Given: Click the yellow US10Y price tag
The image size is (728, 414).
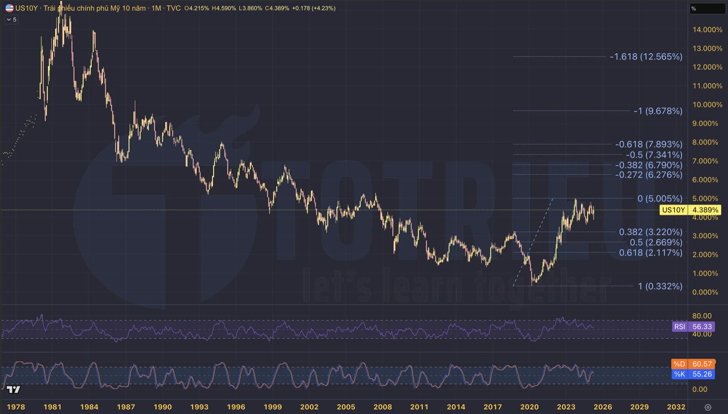Looking at the screenshot, I should click(x=673, y=210).
